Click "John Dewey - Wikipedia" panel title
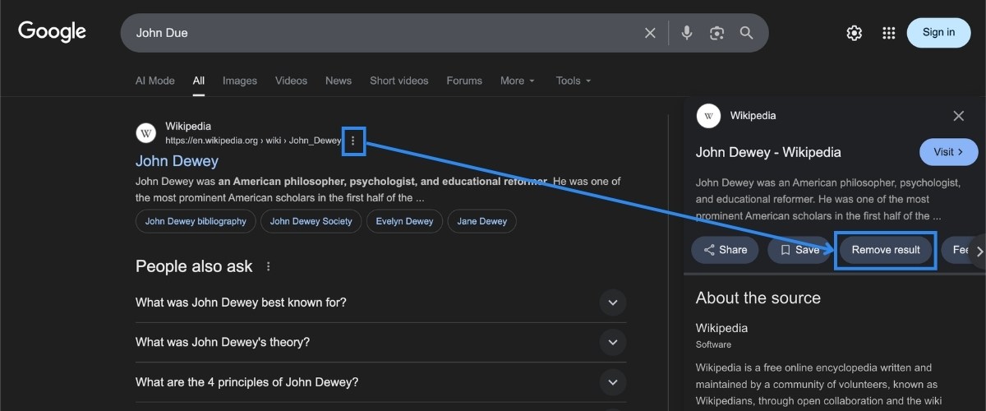Viewport: 986px width, 411px height. tap(768, 152)
